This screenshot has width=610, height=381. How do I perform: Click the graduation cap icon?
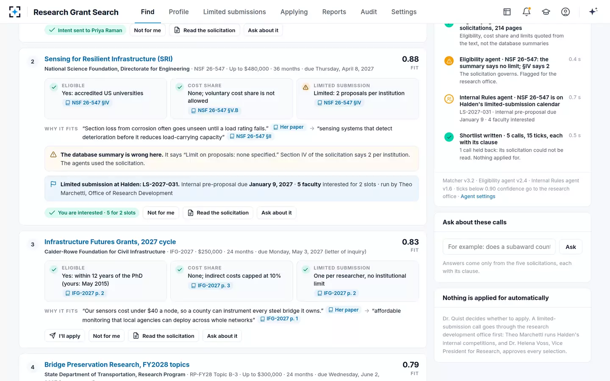tap(546, 12)
